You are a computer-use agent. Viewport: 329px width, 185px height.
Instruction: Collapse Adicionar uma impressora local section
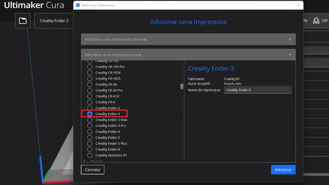point(188,54)
